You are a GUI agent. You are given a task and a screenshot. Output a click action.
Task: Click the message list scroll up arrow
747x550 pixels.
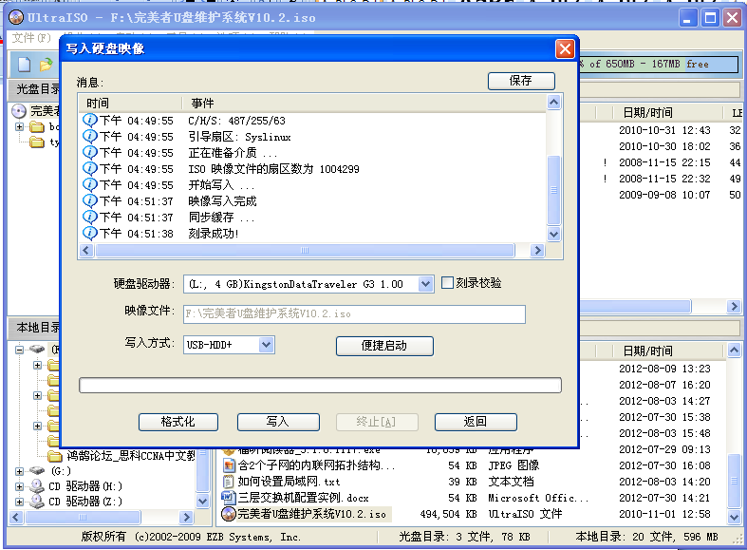(x=553, y=102)
